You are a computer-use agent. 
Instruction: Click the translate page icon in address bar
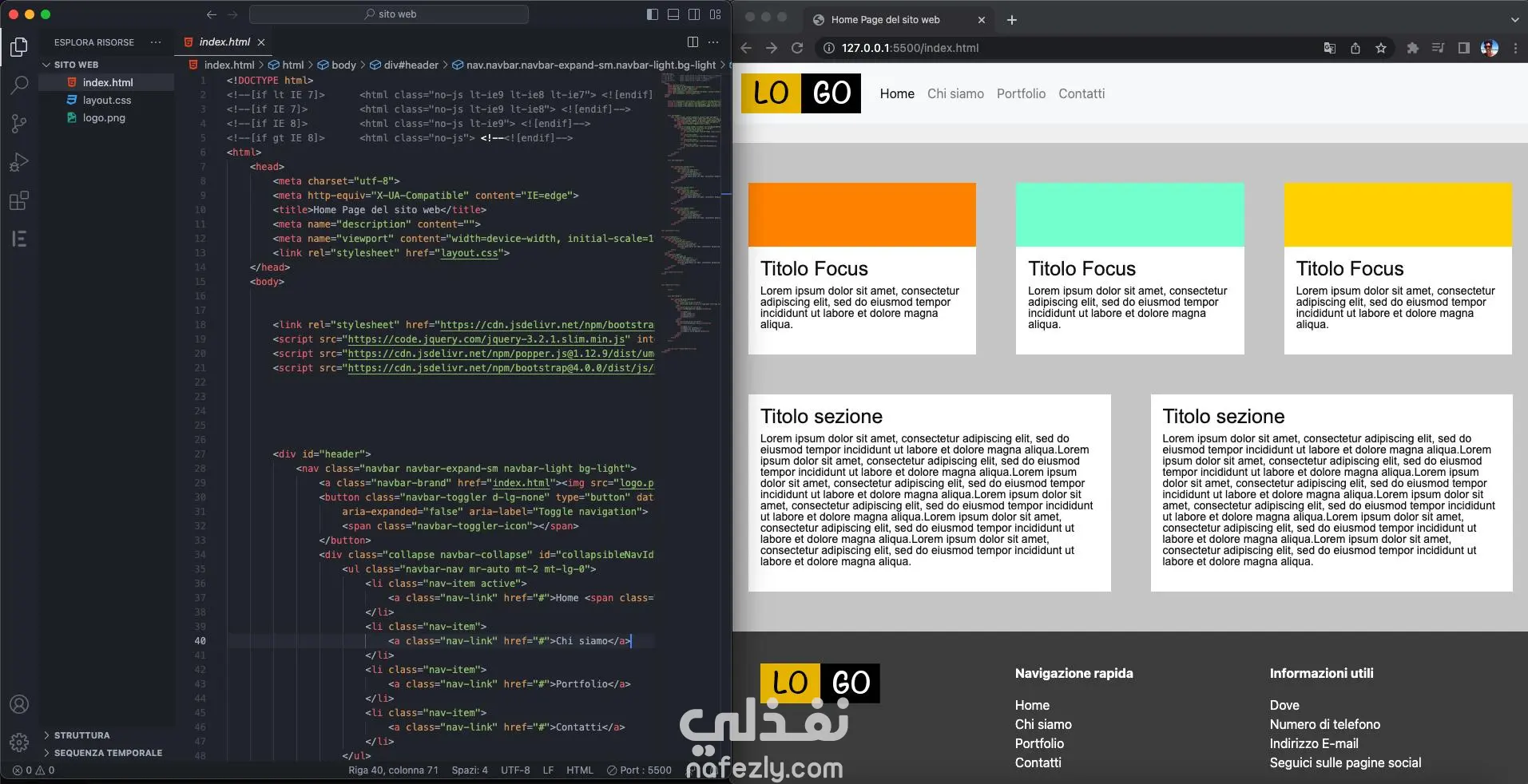point(1330,48)
